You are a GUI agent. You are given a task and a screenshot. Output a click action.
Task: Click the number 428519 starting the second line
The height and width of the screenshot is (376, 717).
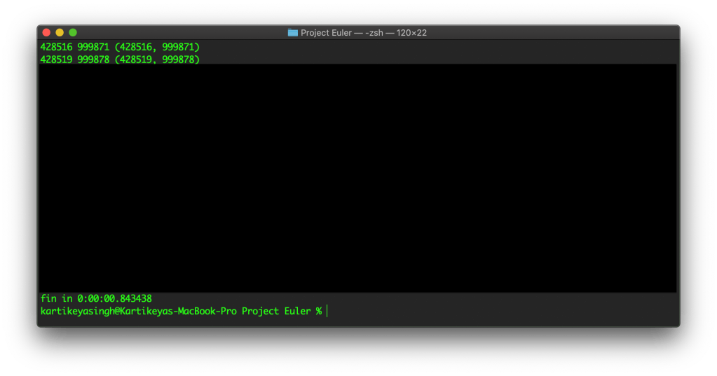click(56, 60)
